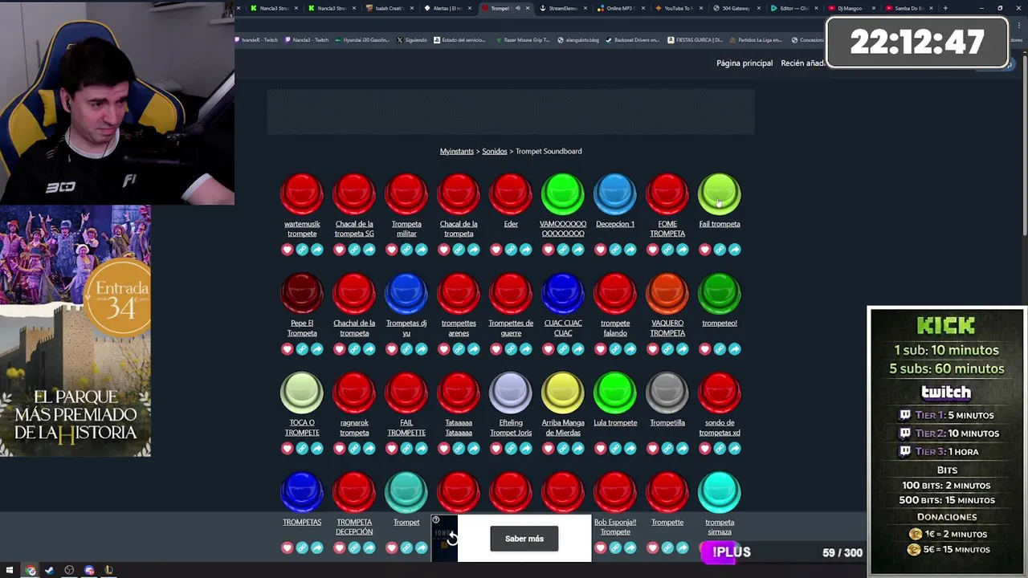Play the pale TOCA O TROMPETE button

[302, 393]
